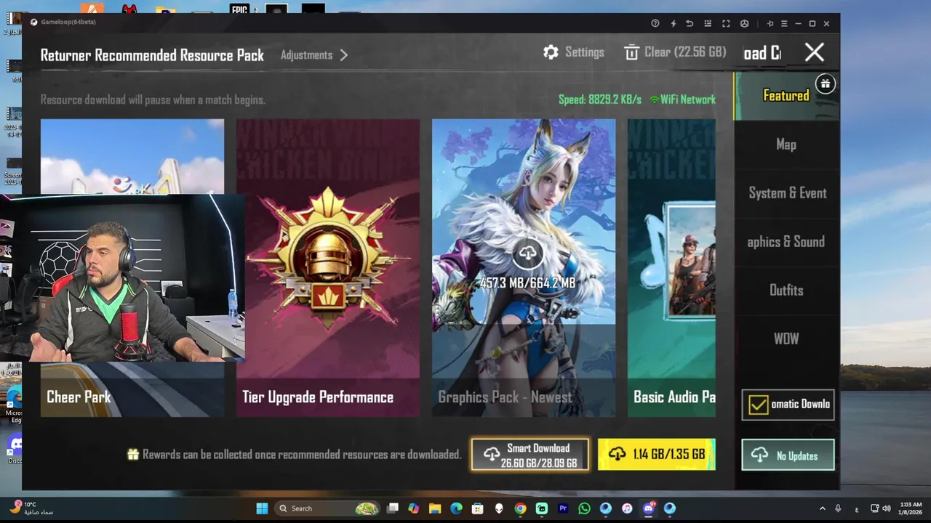
Task: Open Adobe Premiere Pro from the taskbar
Action: click(563, 508)
